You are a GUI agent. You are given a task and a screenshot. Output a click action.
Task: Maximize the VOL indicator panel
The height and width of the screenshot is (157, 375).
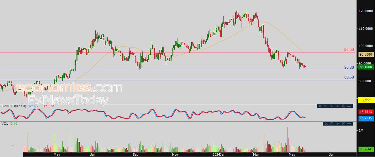click(331, 124)
